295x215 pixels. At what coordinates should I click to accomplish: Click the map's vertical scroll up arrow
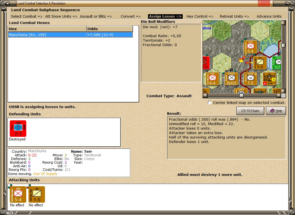pyautogui.click(x=283, y=23)
